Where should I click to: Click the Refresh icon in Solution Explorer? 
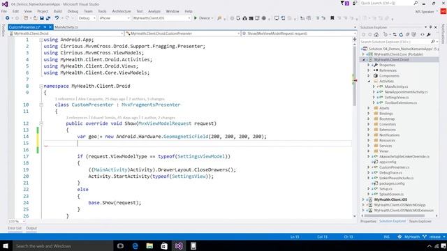tap(401, 35)
